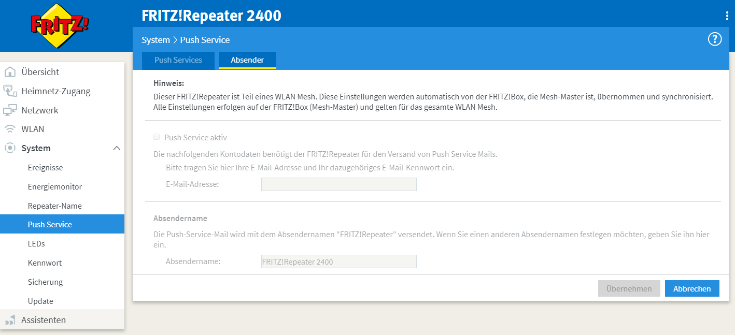The image size is (735, 335).
Task: Select Push Service in the sidebar
Action: pos(62,224)
